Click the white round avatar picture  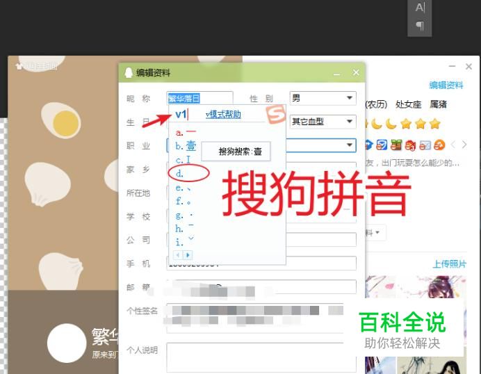pos(67,343)
